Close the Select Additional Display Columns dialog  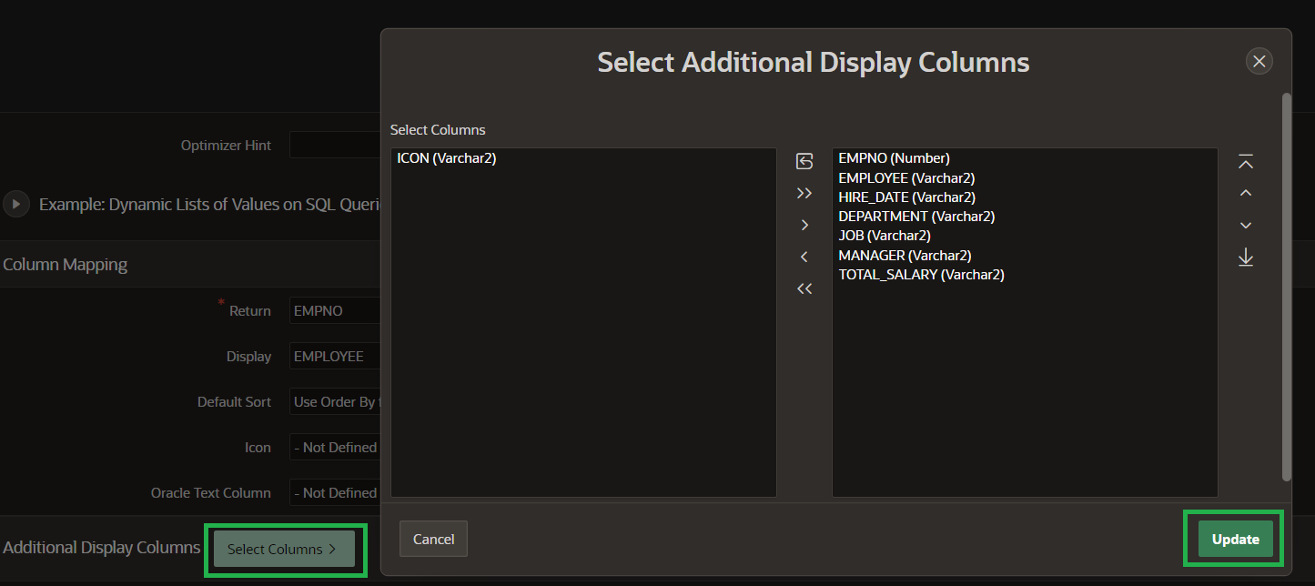(1259, 61)
